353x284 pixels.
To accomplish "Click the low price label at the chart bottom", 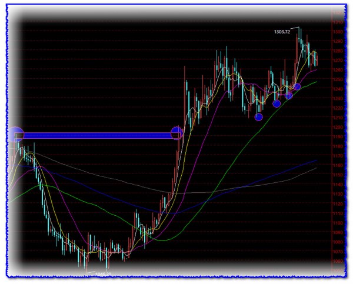I will (x=102, y=274).
